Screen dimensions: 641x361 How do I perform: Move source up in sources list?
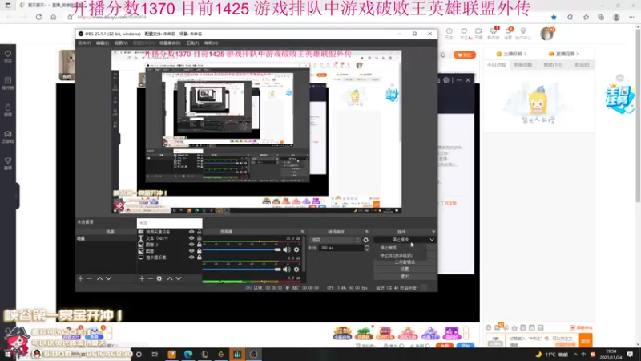tap(170, 278)
